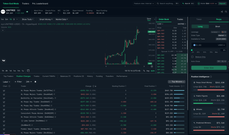Open chart icon for @schnitty on Farcaster row

[x=4, y=98]
